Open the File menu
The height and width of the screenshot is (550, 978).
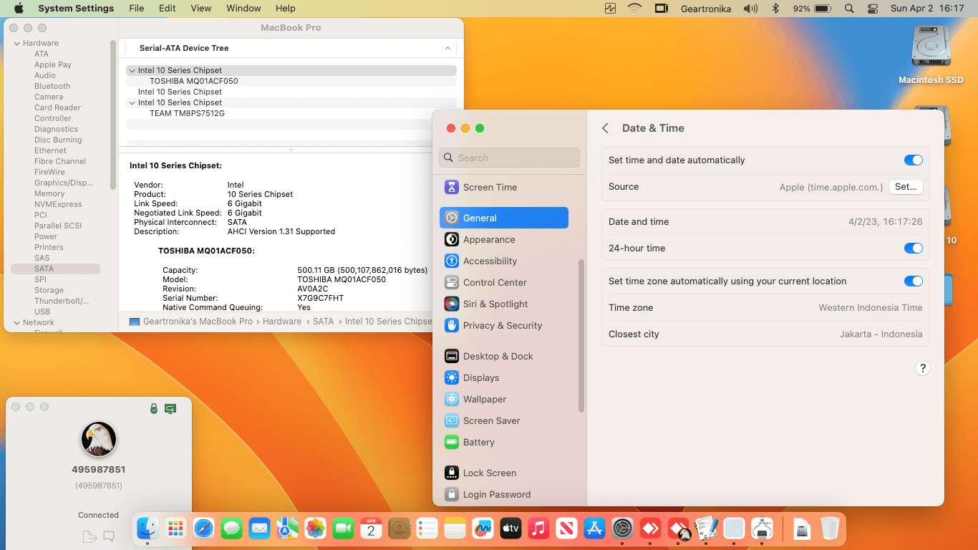137,9
